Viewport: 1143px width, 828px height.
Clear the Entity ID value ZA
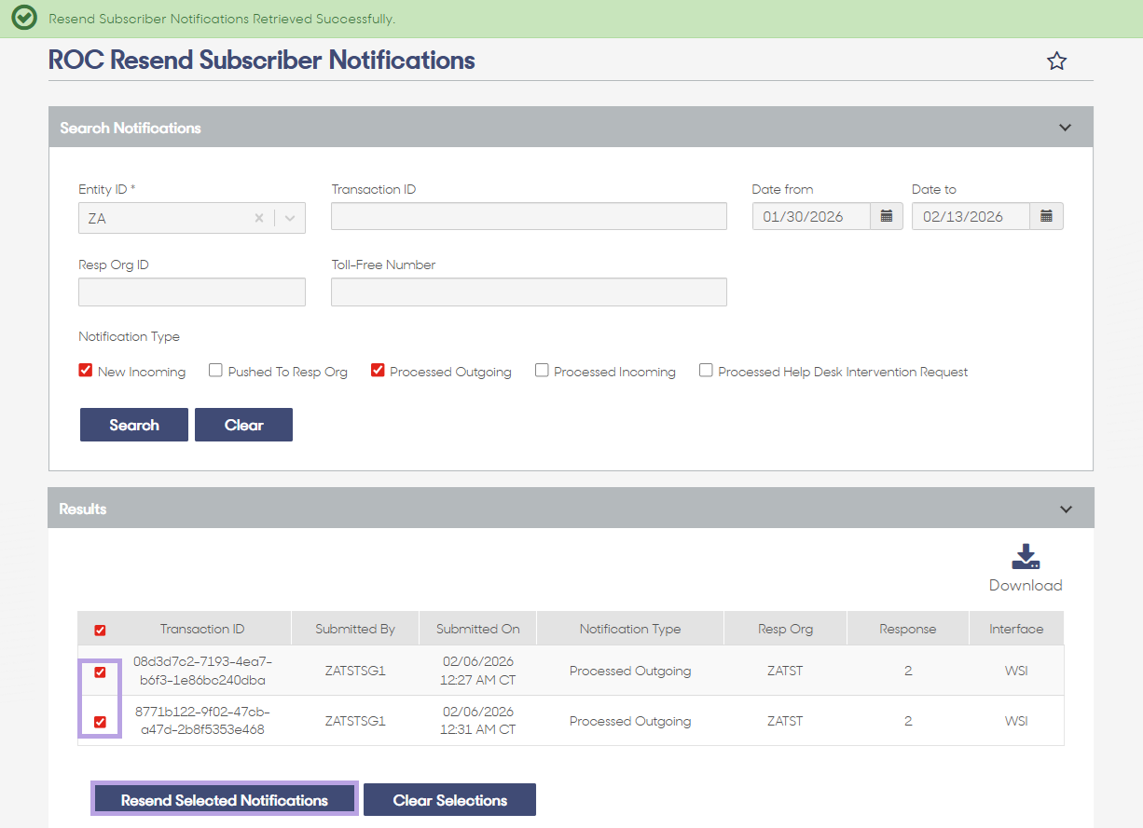[259, 218]
